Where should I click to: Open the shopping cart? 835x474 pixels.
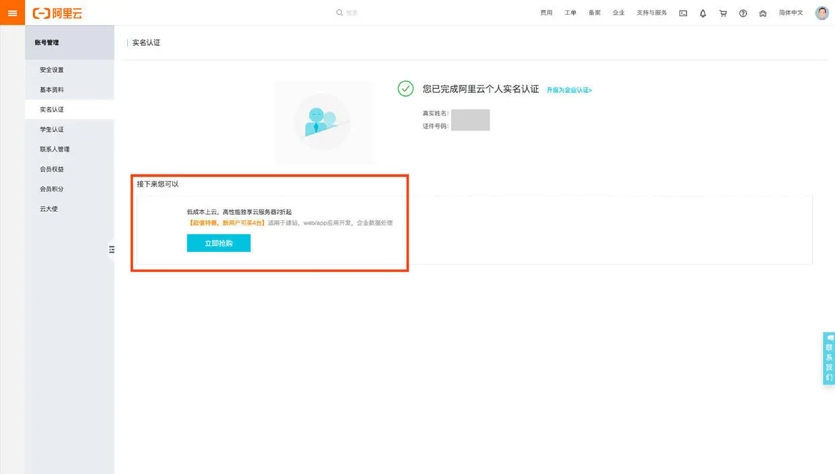[x=723, y=13]
